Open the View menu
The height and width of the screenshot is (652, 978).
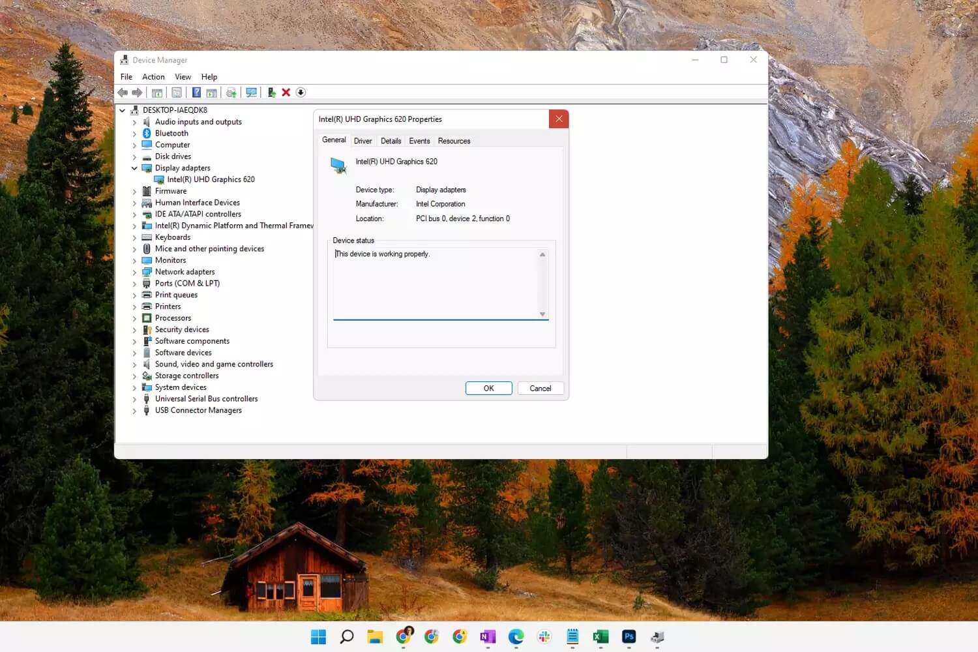(x=183, y=77)
